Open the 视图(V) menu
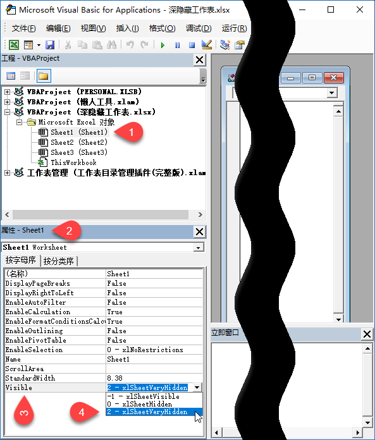Image resolution: width=375 pixels, height=440 pixels. 93,28
